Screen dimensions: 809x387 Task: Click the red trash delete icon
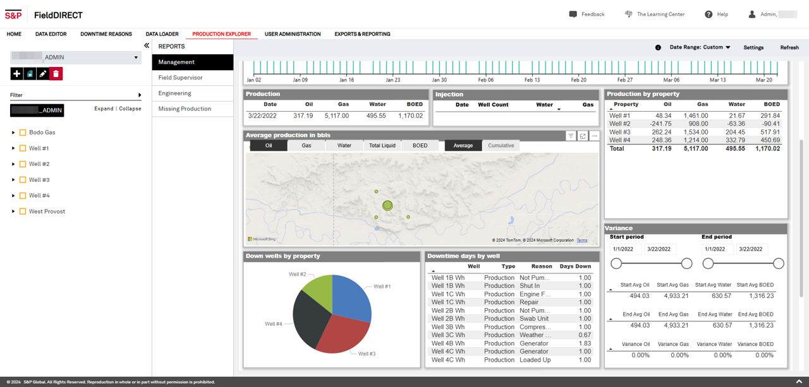(56, 74)
